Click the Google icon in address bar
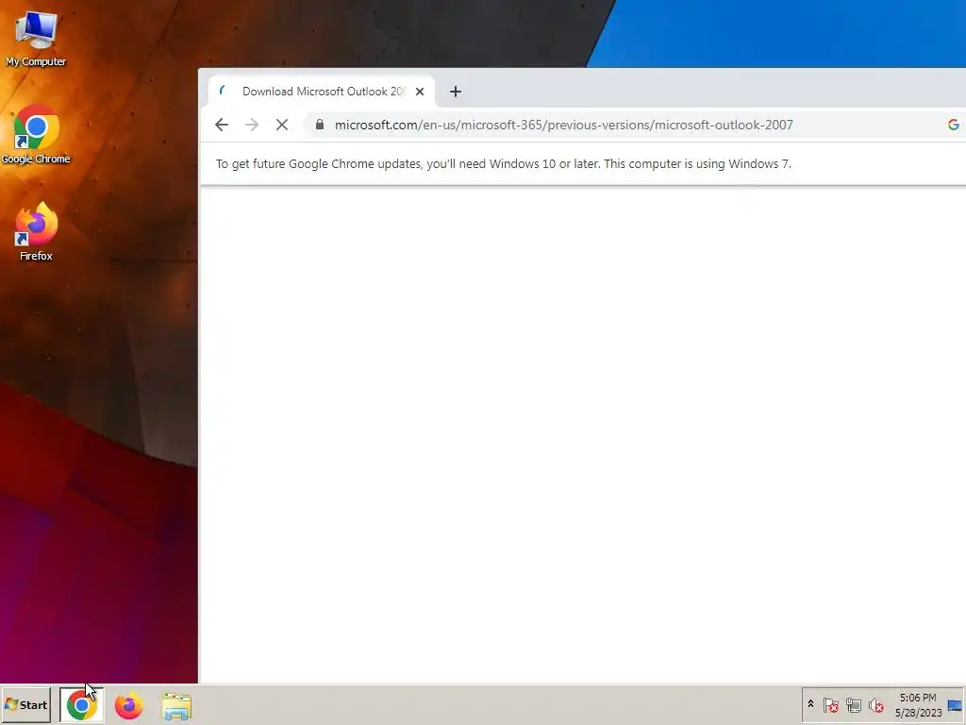This screenshot has height=725, width=966. [953, 125]
